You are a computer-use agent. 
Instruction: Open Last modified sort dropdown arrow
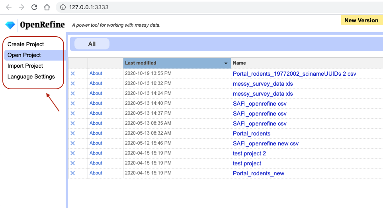pyautogui.click(x=226, y=63)
